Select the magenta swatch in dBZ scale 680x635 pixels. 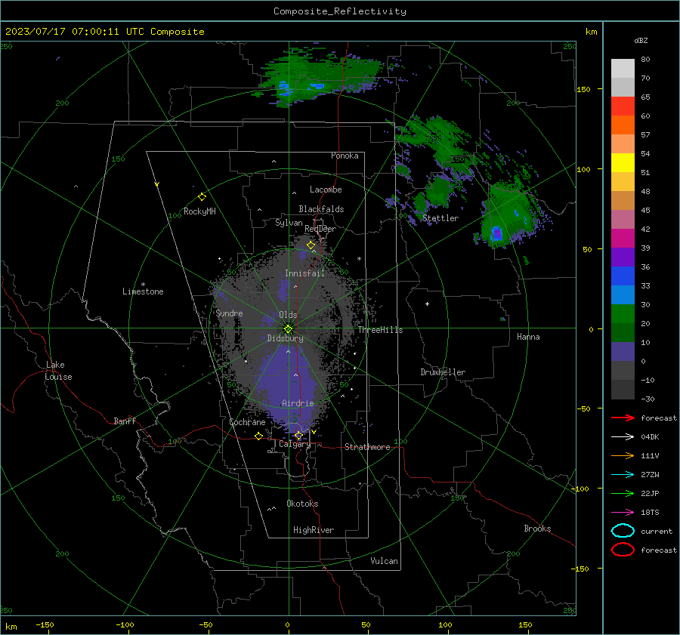(623, 238)
